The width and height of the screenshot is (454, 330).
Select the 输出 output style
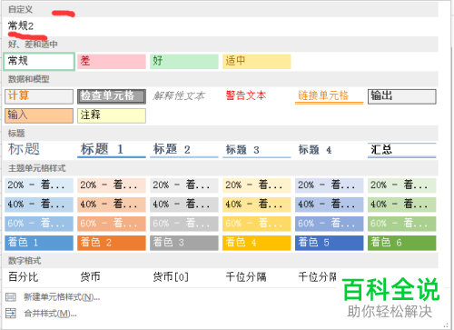402,96
